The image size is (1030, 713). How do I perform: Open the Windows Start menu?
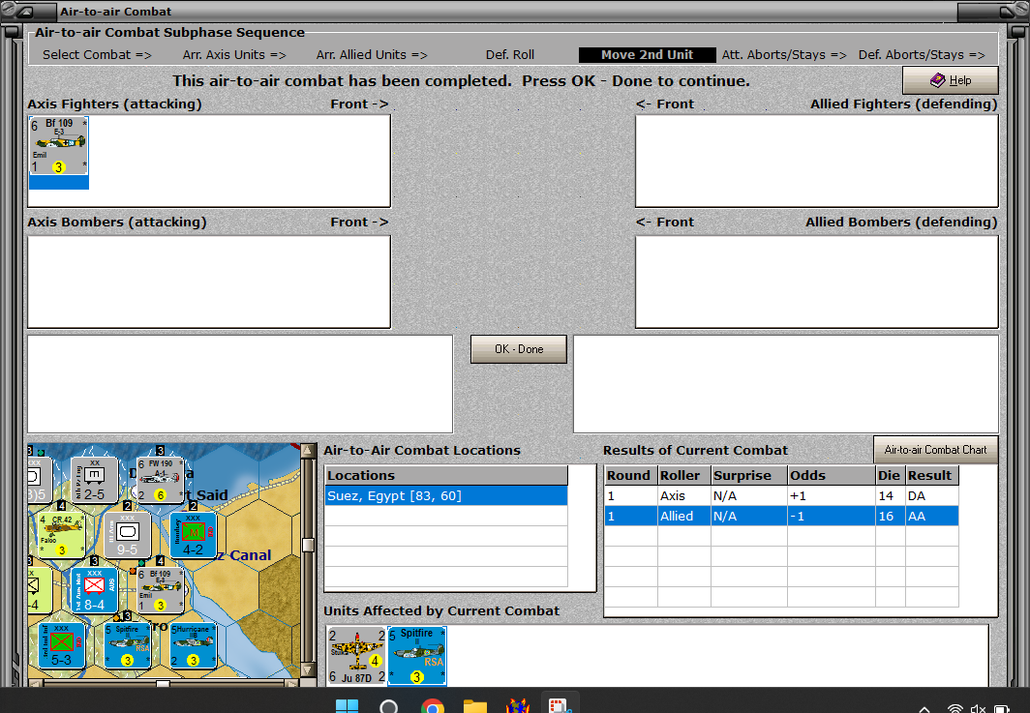(347, 706)
